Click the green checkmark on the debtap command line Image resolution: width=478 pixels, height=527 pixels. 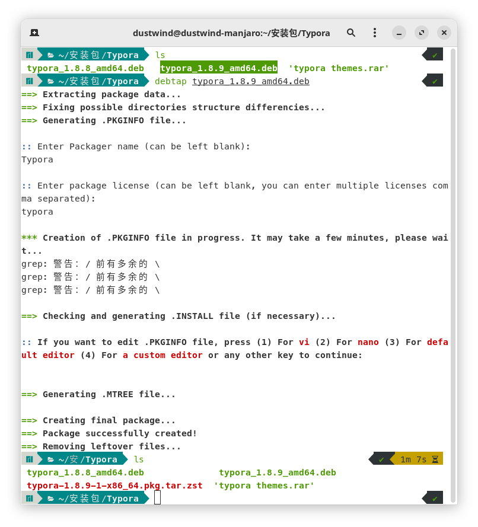pyautogui.click(x=435, y=81)
